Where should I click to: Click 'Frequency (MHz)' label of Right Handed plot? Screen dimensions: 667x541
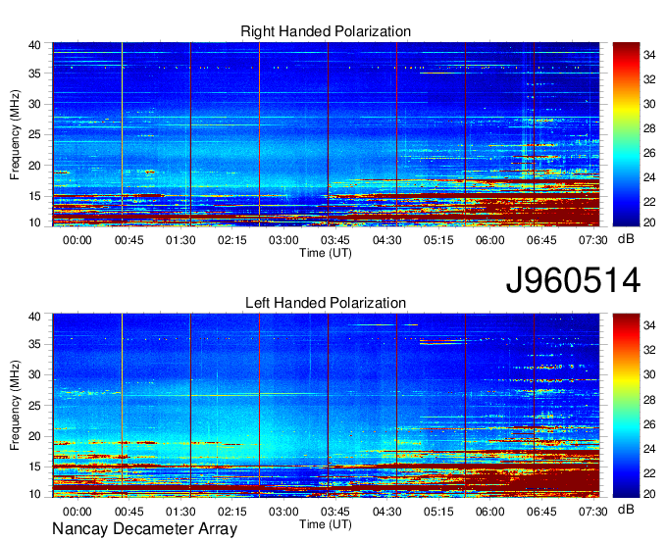click(x=15, y=134)
